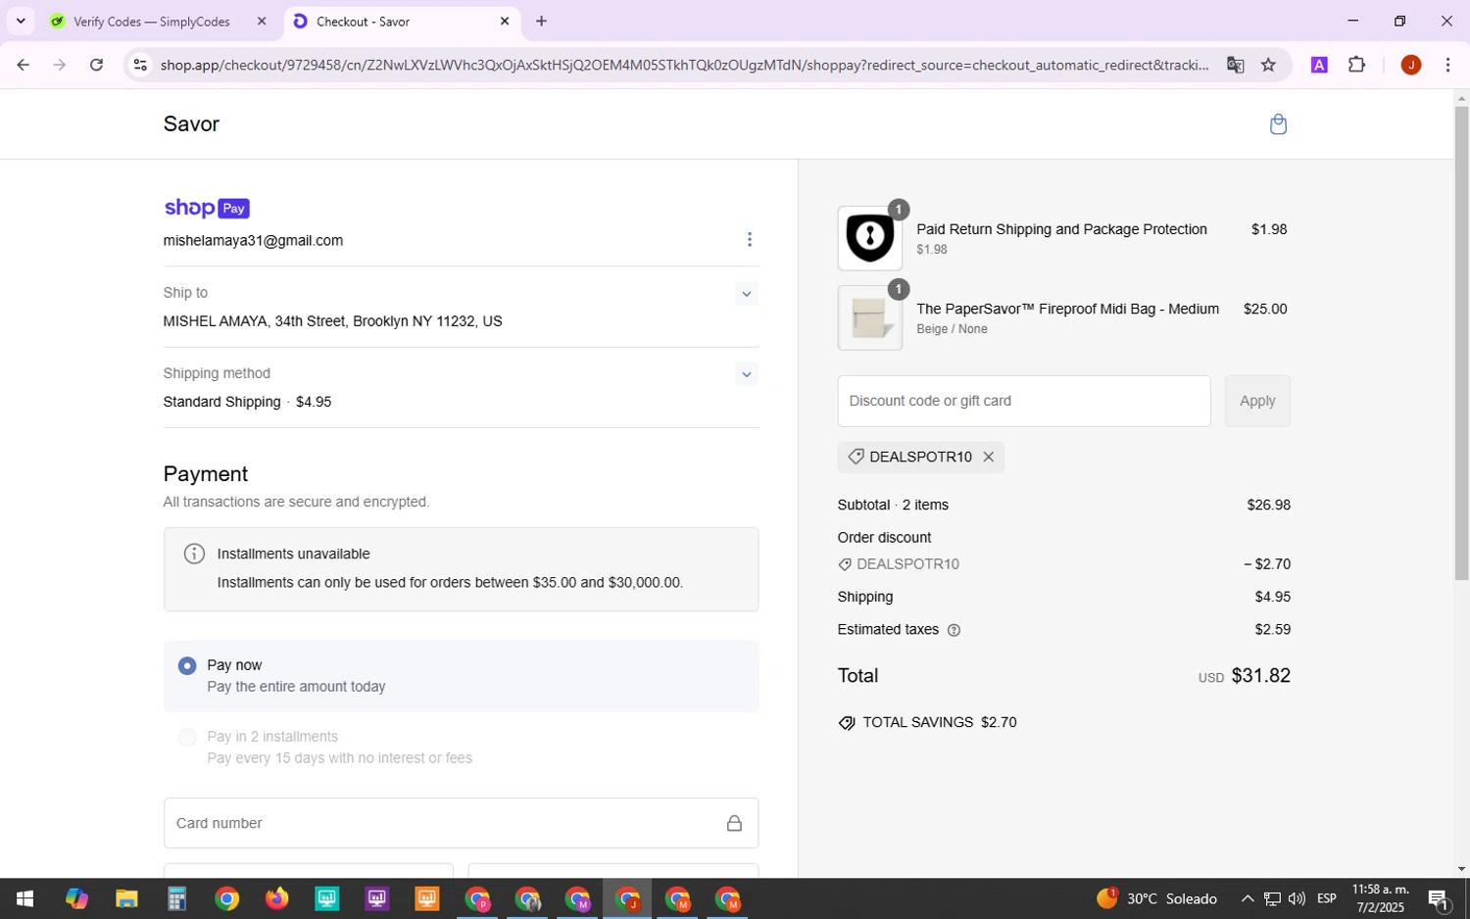Open Chrome's three-dot menu
The height and width of the screenshot is (919, 1470).
tap(1447, 65)
